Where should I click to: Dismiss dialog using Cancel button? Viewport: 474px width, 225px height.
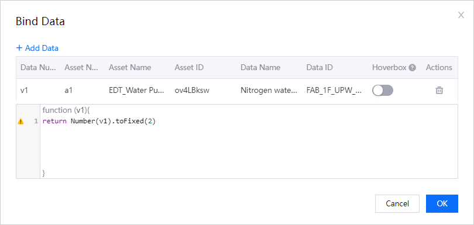(397, 203)
